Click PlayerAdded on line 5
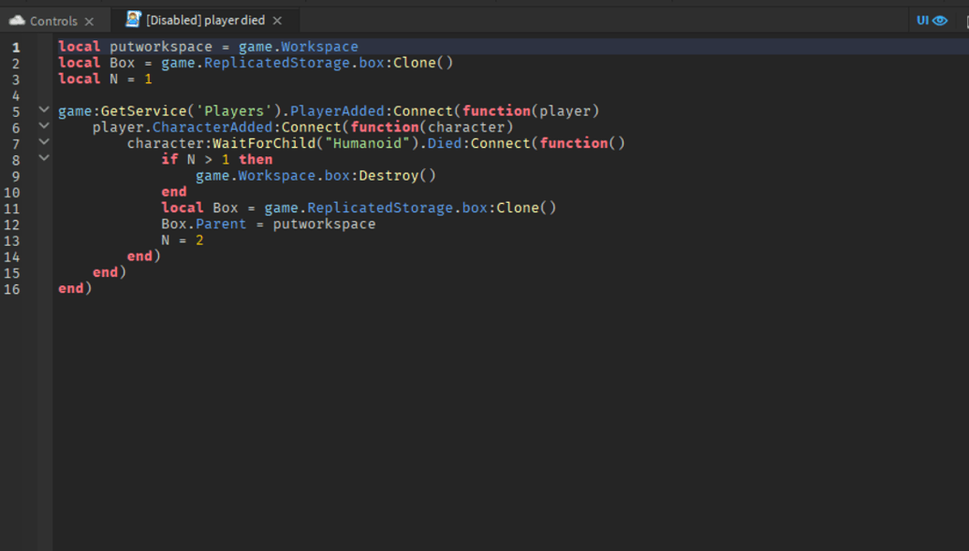 point(337,110)
